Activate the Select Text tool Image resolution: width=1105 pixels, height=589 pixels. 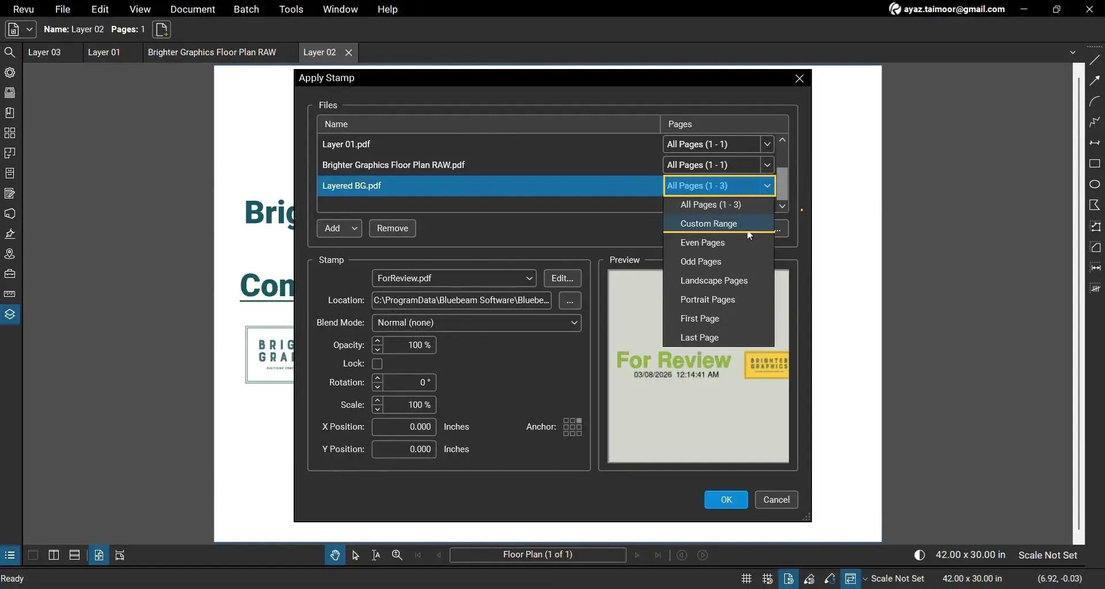click(x=376, y=555)
